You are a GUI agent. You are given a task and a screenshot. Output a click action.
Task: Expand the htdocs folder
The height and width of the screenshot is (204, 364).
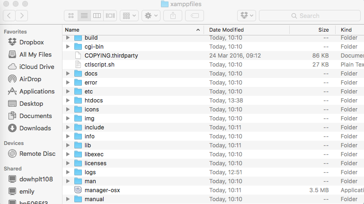(68, 100)
